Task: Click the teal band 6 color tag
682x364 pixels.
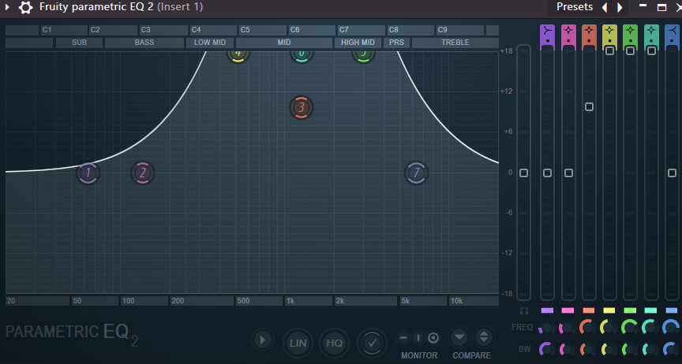Action: pos(650,310)
